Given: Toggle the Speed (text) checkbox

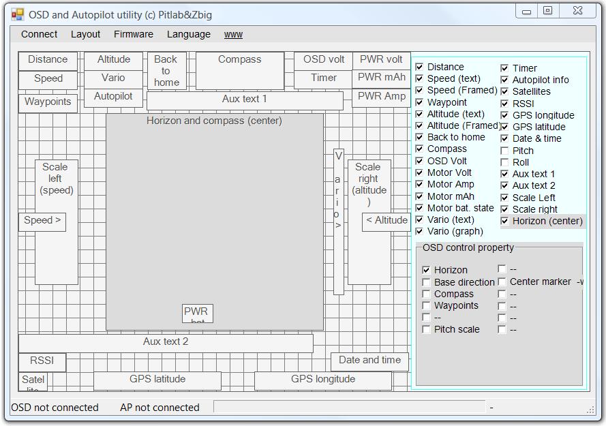Looking at the screenshot, I should tap(419, 78).
